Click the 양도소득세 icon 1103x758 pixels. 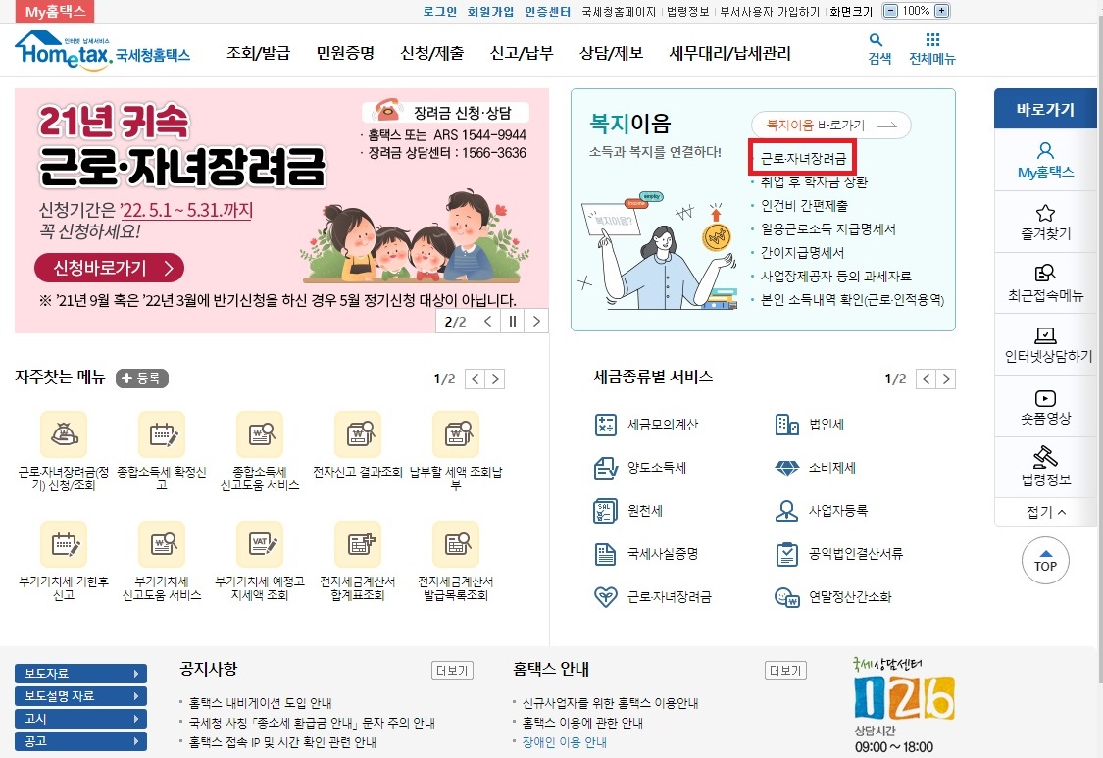coord(605,468)
